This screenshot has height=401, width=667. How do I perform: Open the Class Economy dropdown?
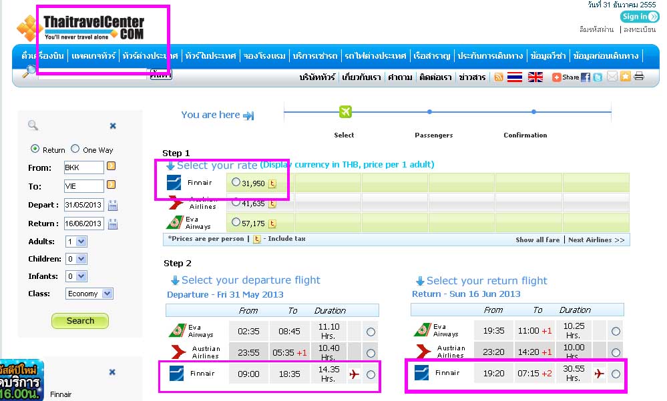89,294
